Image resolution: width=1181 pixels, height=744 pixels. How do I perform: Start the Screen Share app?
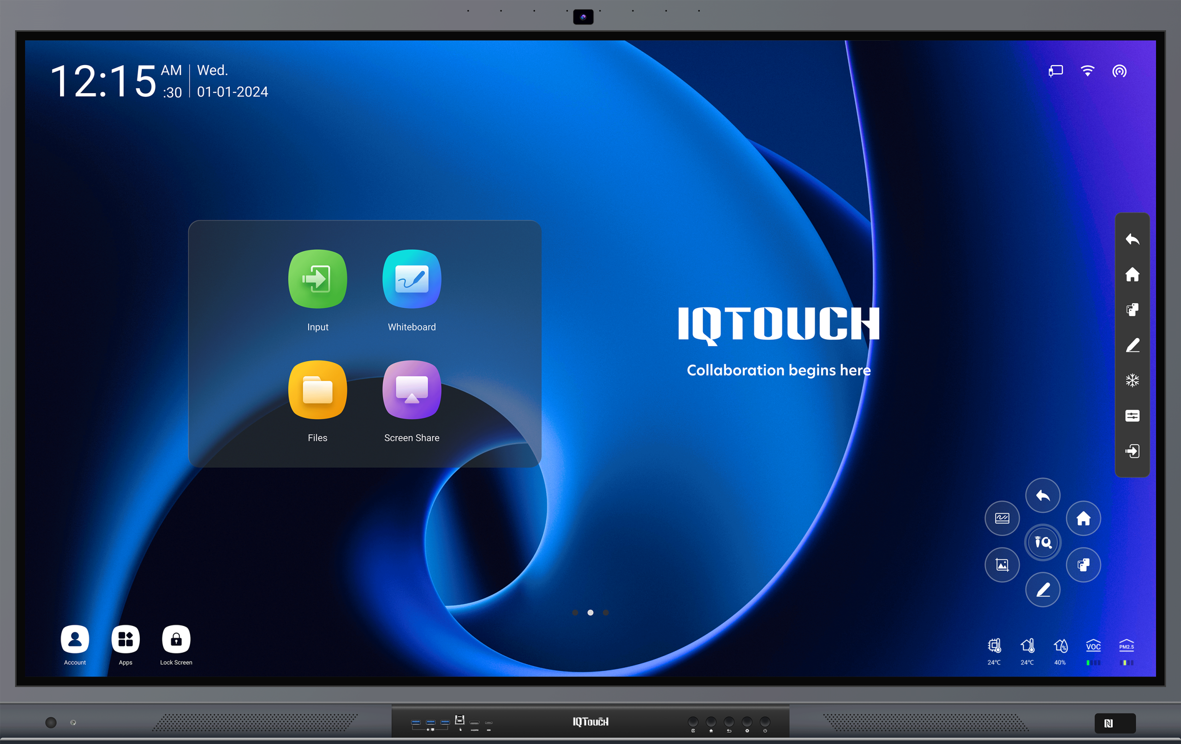[x=412, y=390]
